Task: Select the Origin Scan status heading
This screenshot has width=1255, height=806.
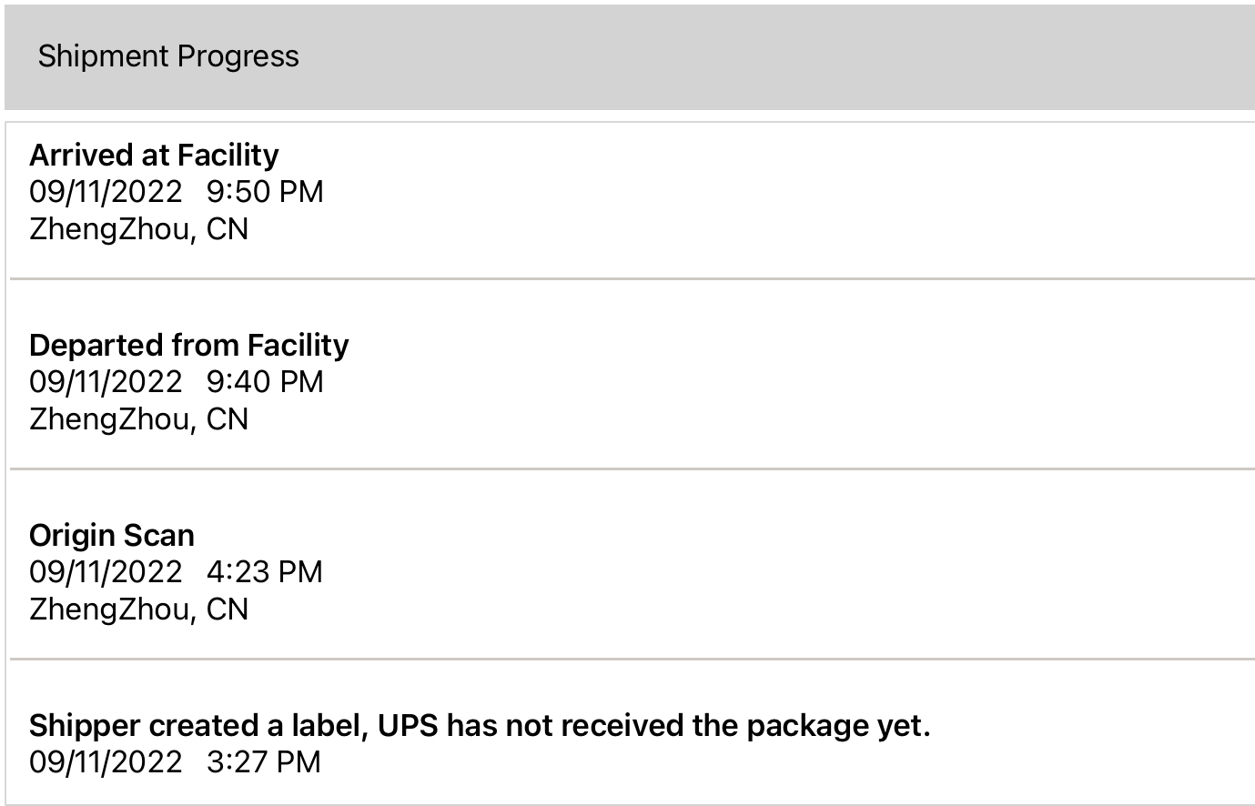Action: click(111, 536)
